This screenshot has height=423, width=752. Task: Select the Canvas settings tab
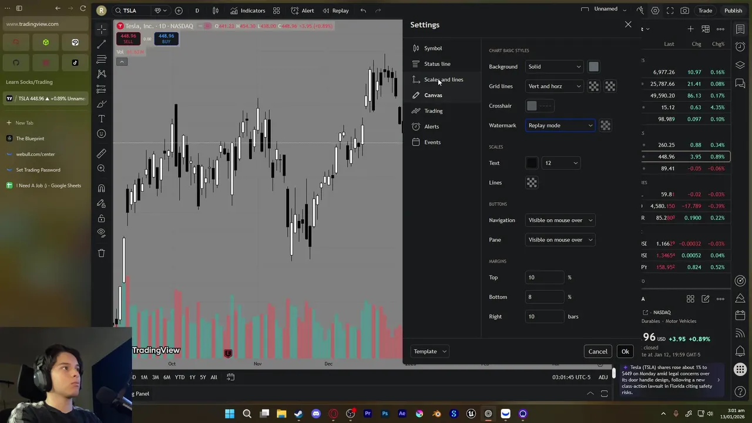click(x=433, y=95)
